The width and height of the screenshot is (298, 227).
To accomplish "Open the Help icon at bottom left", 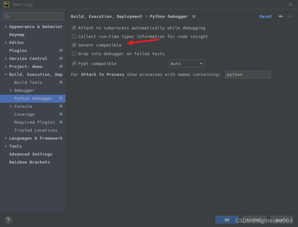I will (8, 220).
